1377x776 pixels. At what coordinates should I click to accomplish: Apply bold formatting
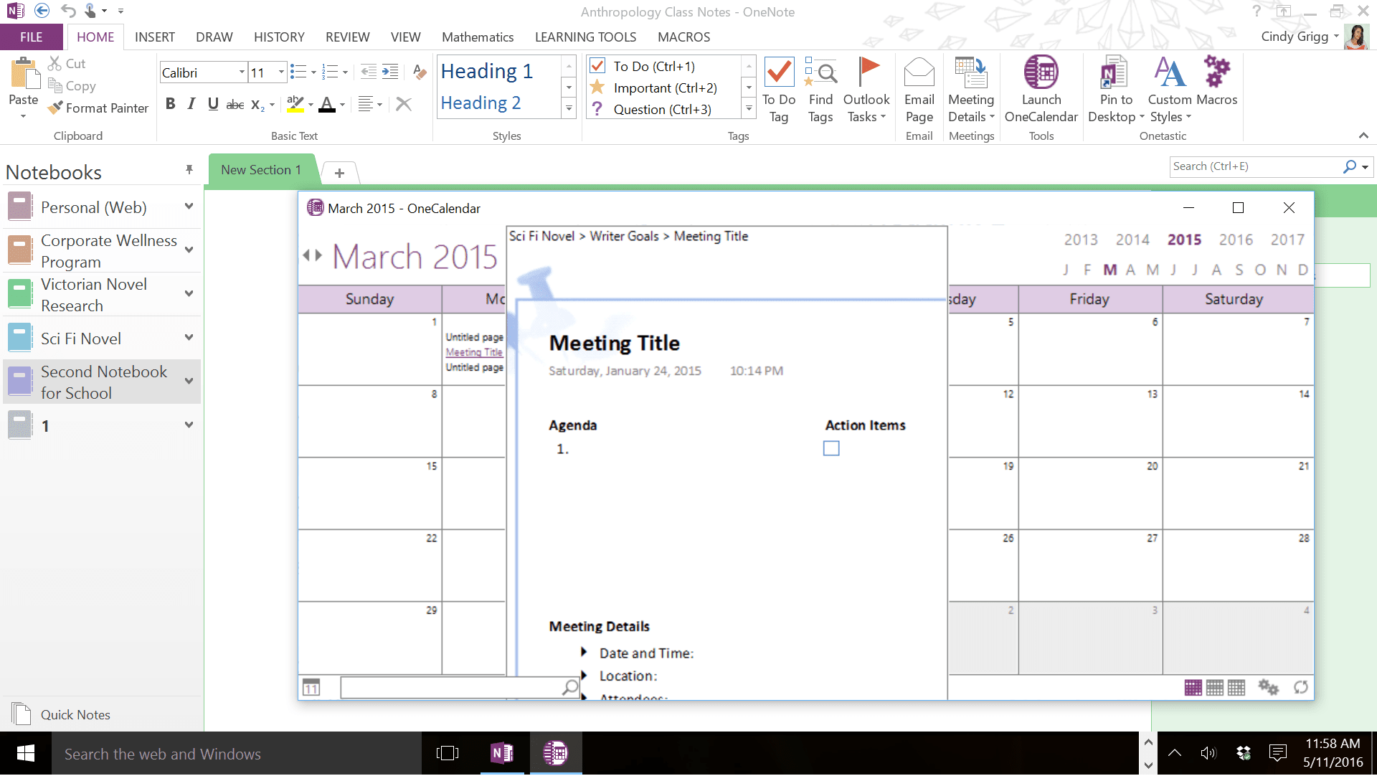pyautogui.click(x=170, y=104)
